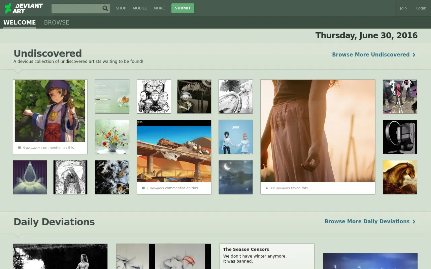Click the green SUBMIT button
Image resolution: width=431 pixels, height=269 pixels.
tap(183, 8)
